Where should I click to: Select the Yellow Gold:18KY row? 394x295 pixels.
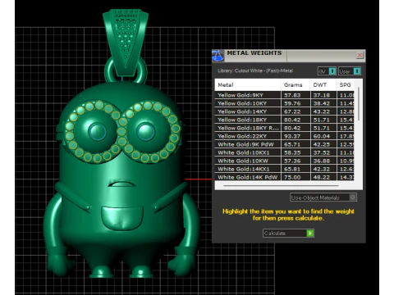point(284,120)
